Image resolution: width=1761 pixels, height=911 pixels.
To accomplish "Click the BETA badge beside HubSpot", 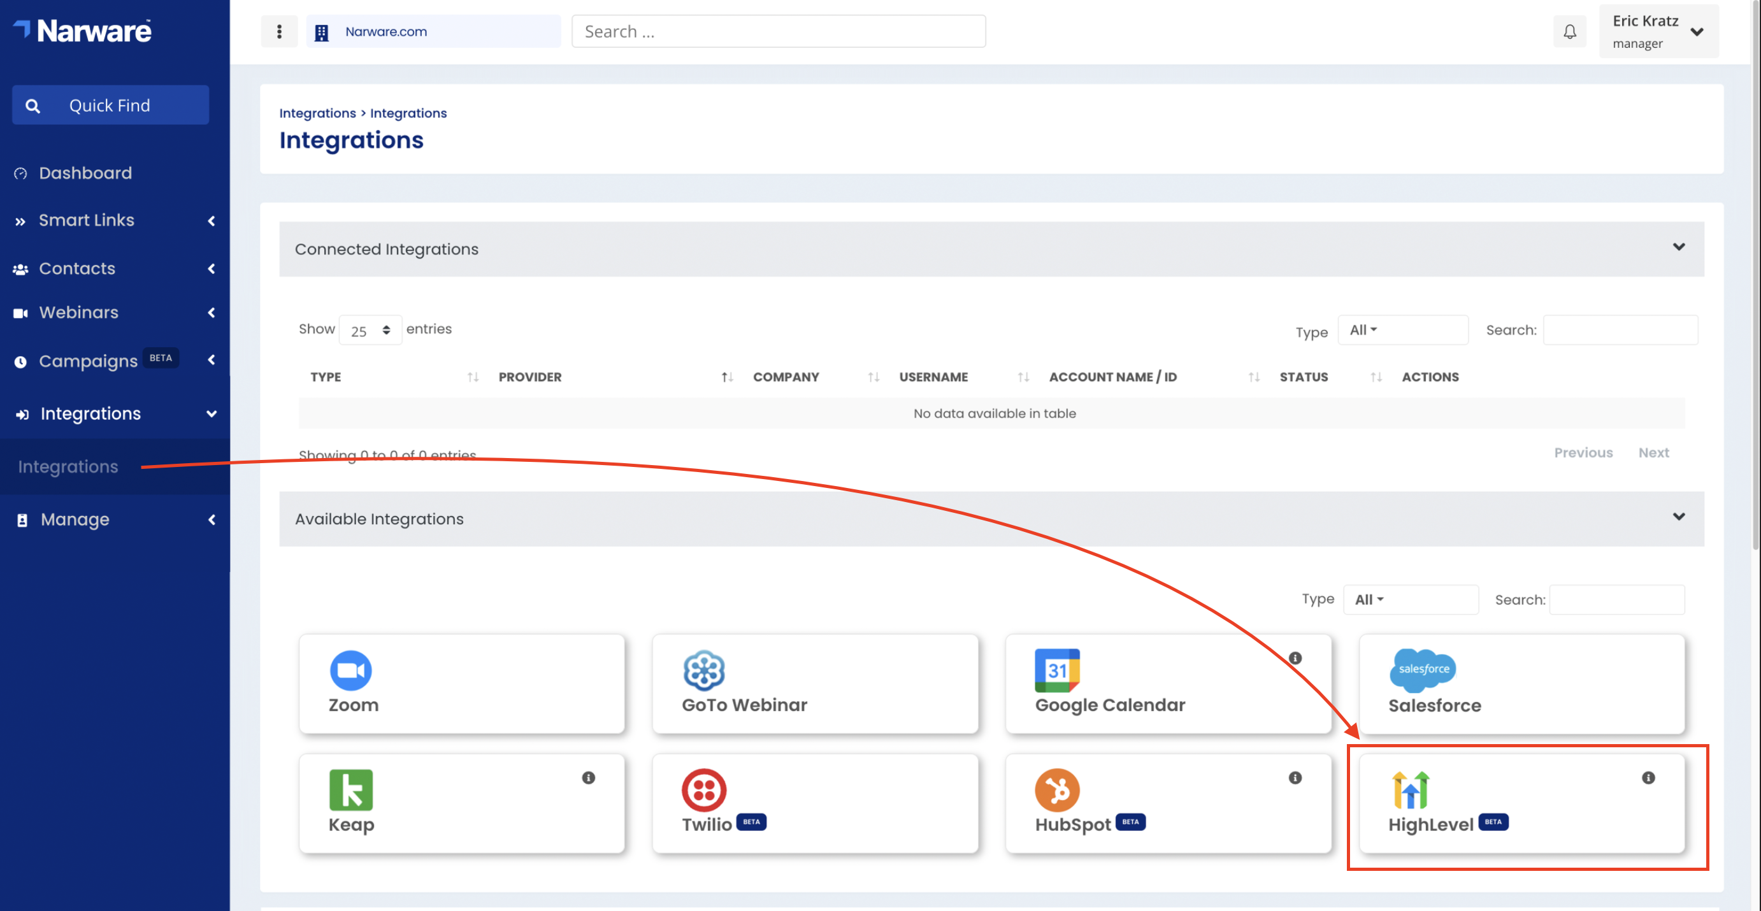I will 1131,822.
